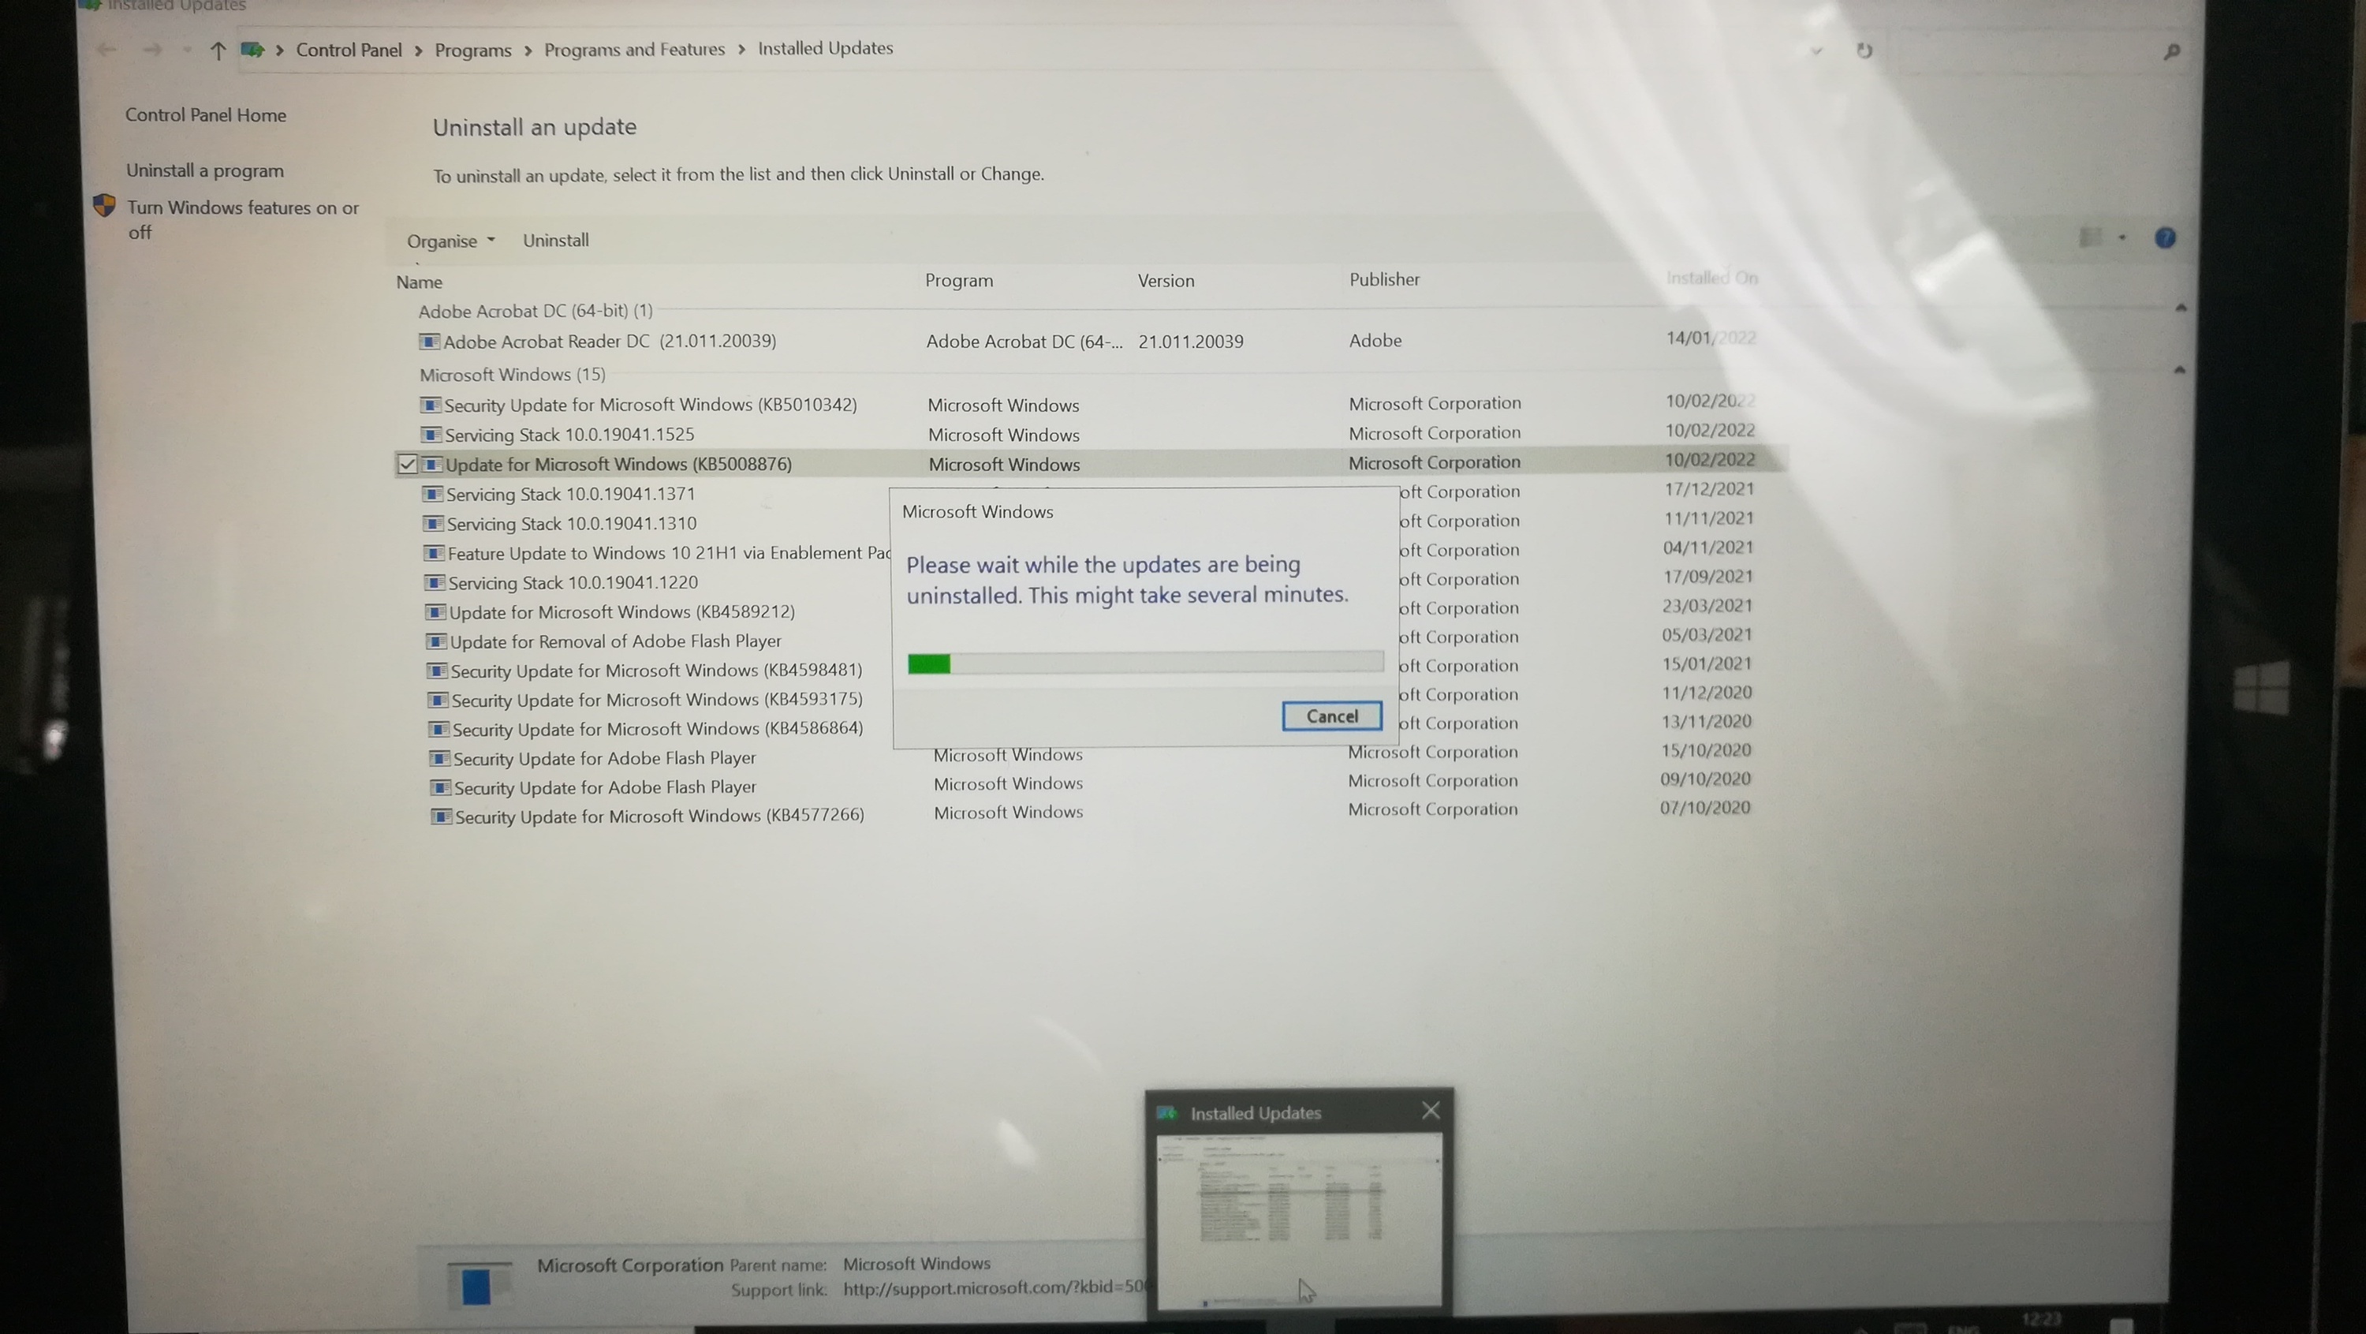Open Control Panel breadcrumb menu item
The width and height of the screenshot is (2366, 1334).
(x=349, y=47)
